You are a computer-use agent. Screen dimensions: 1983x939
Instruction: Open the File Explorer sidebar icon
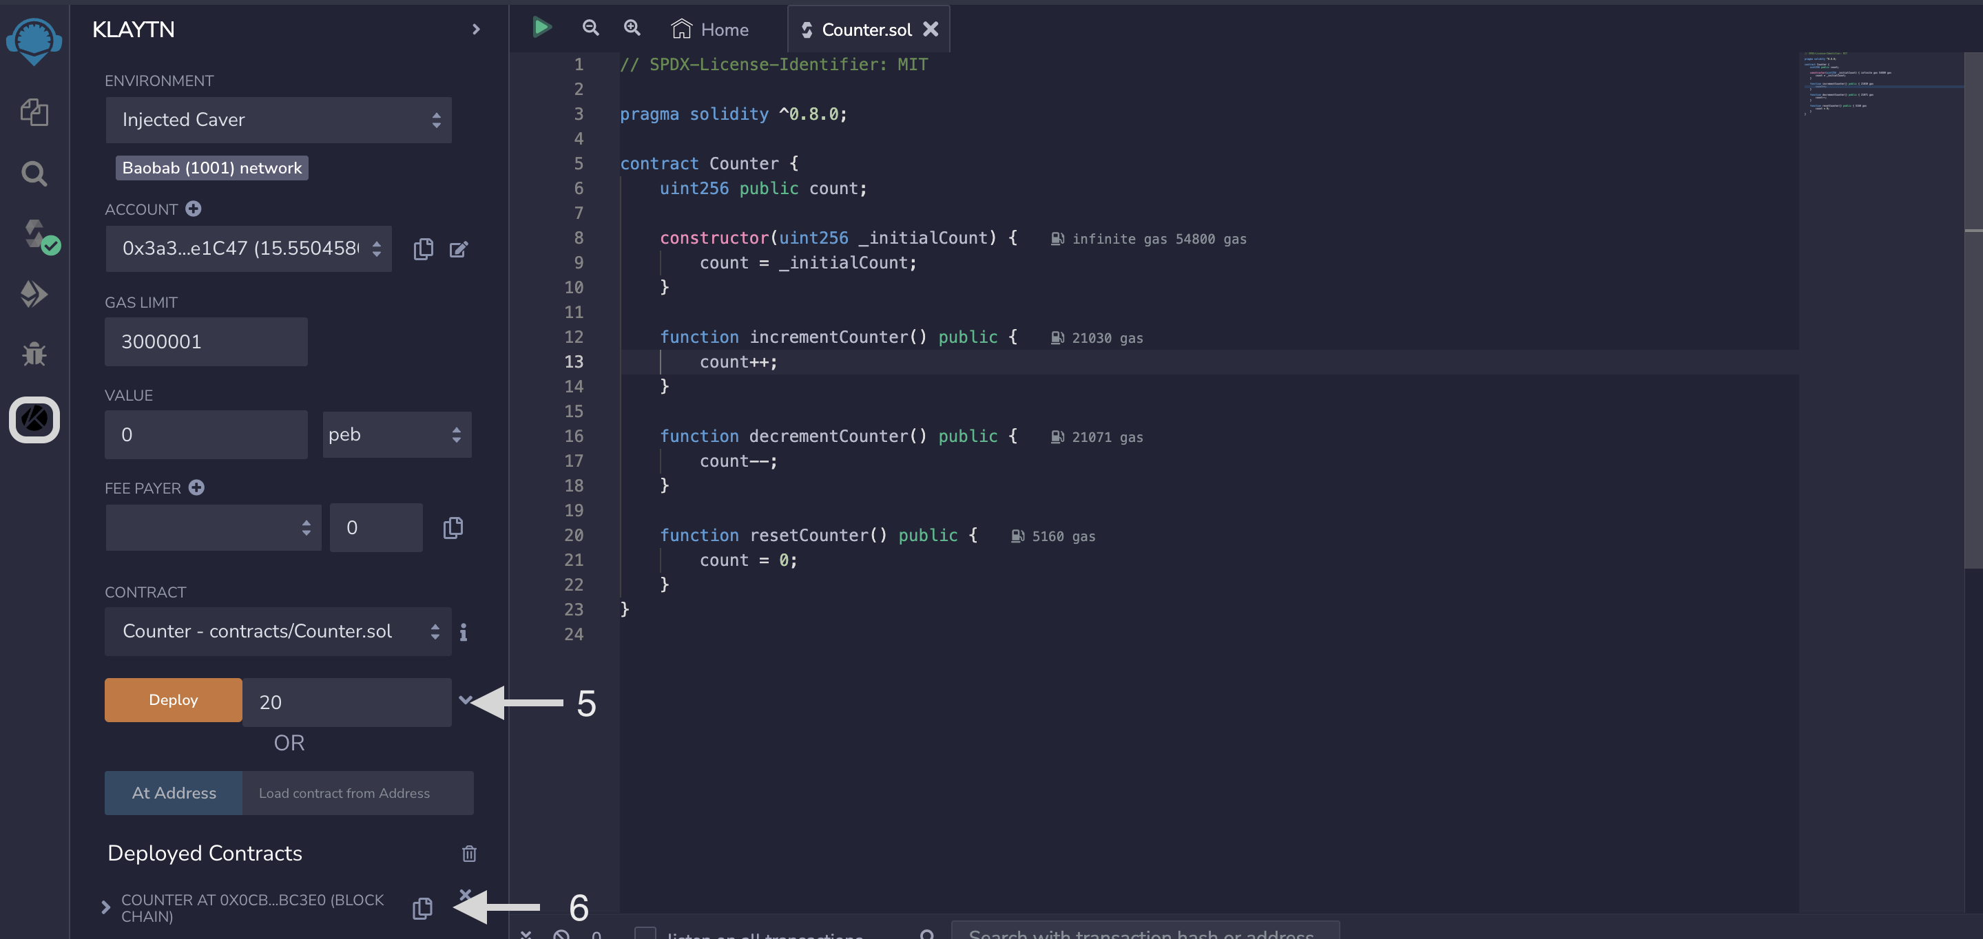[x=34, y=112]
